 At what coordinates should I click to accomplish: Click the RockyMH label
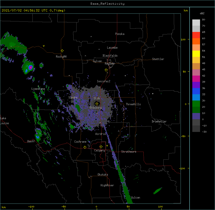[x=61, y=57]
